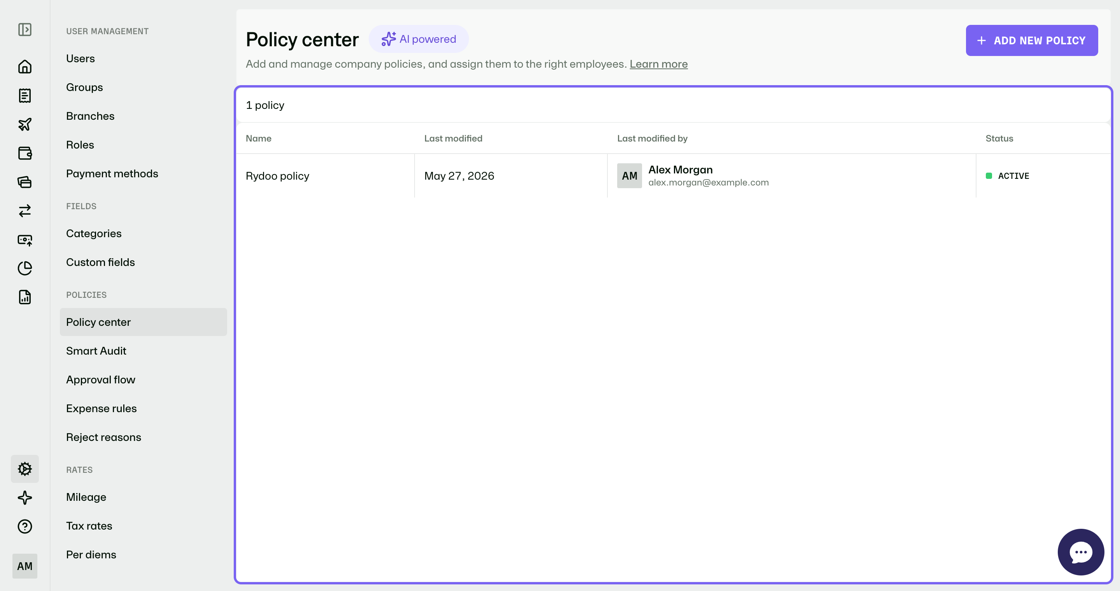The image size is (1120, 591).
Task: Click the ACTIVE status badge
Action: click(1007, 176)
